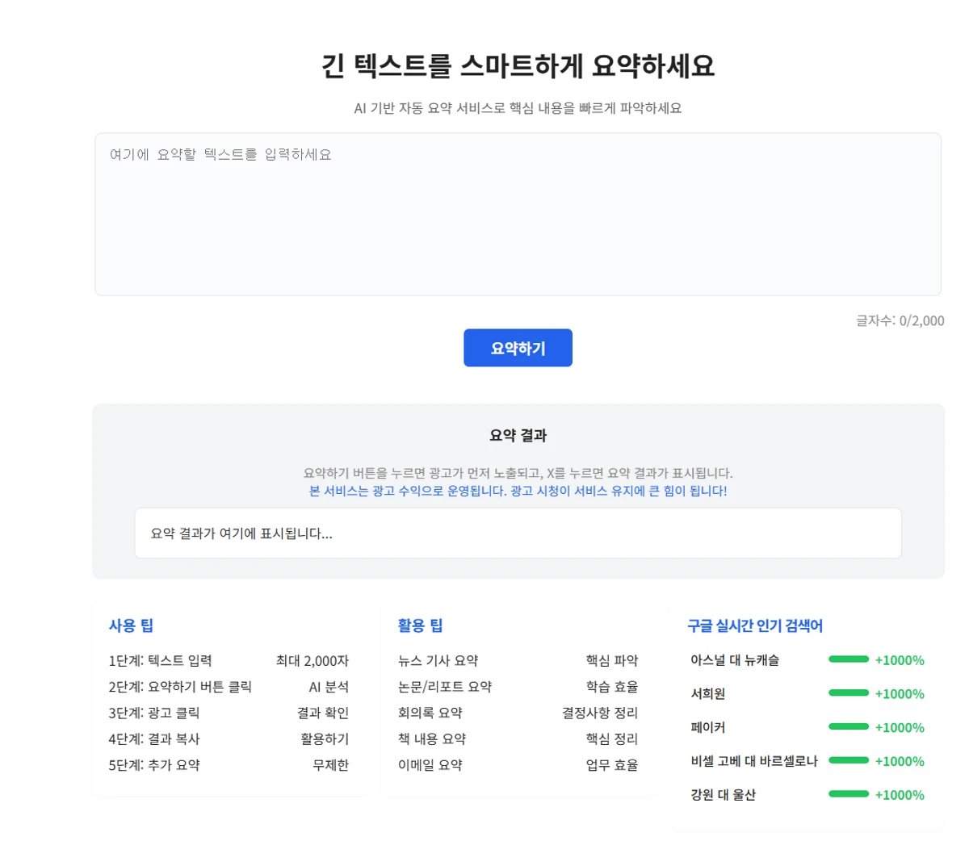Click the 사용 팁 heading

pyautogui.click(x=131, y=626)
